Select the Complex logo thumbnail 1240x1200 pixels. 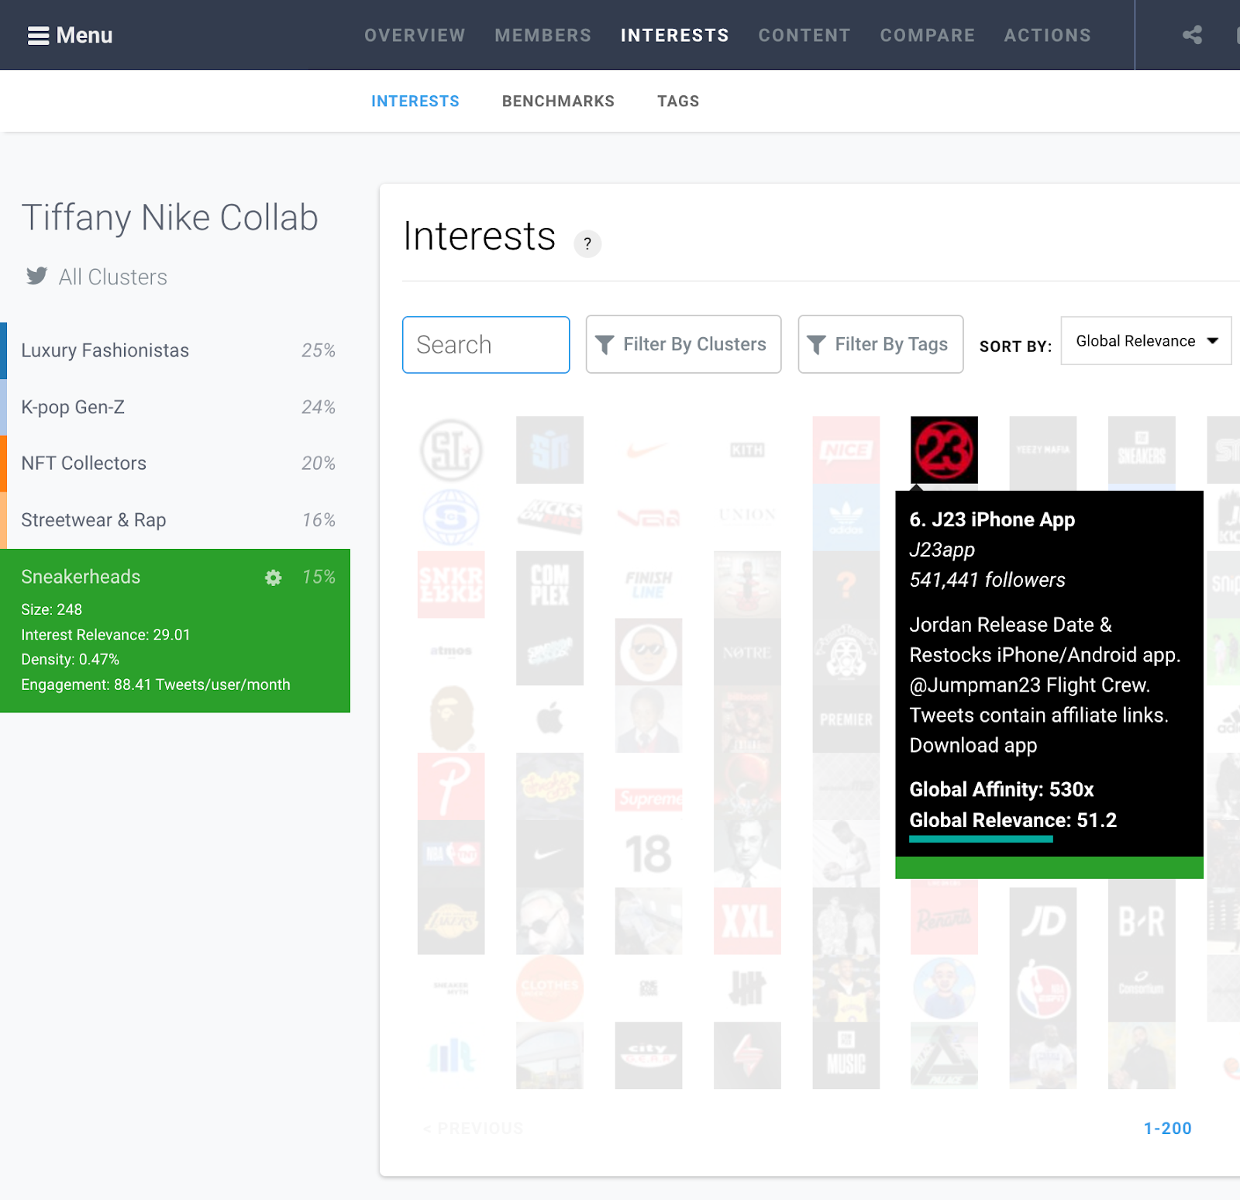click(x=549, y=584)
